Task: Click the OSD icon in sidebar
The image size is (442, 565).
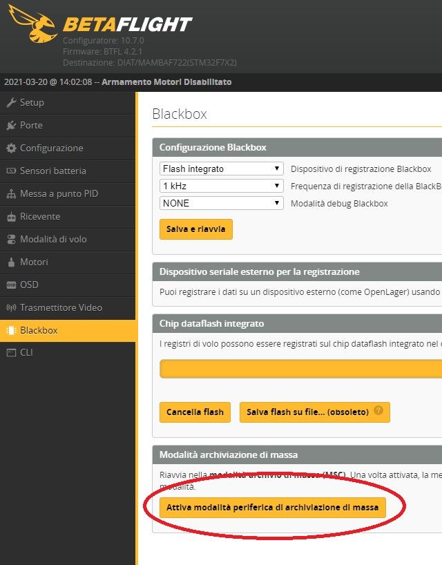Action: (10, 285)
